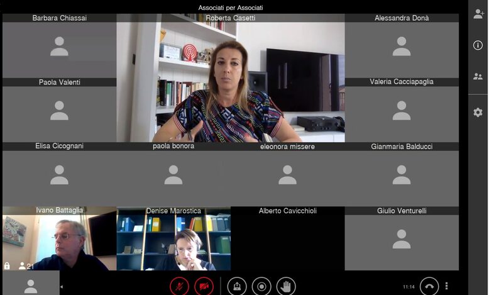The width and height of the screenshot is (489, 295).
Task: Select Gianmaria Balducci's avatar tile
Action: (402, 174)
